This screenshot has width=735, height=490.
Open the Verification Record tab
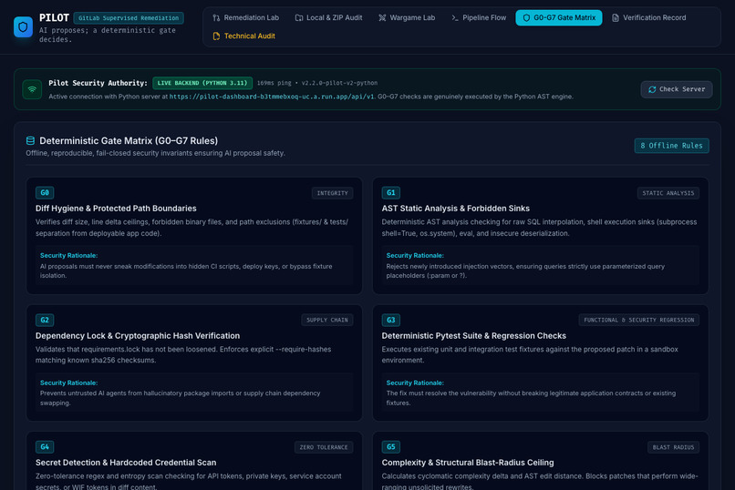[x=649, y=18]
